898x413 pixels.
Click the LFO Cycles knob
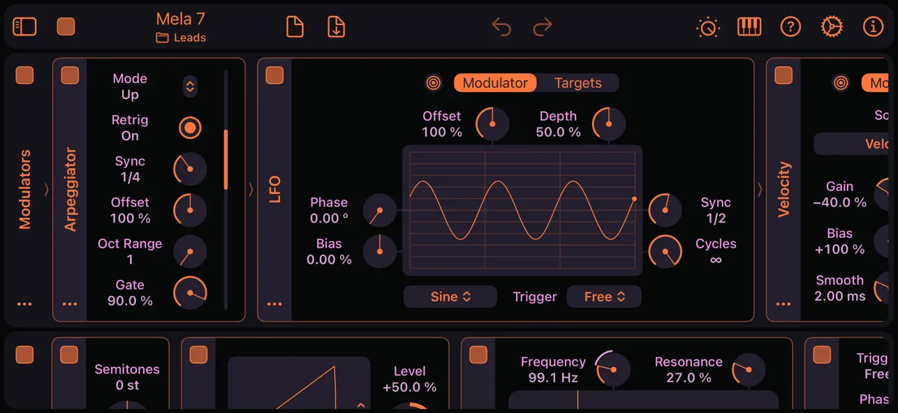point(665,251)
